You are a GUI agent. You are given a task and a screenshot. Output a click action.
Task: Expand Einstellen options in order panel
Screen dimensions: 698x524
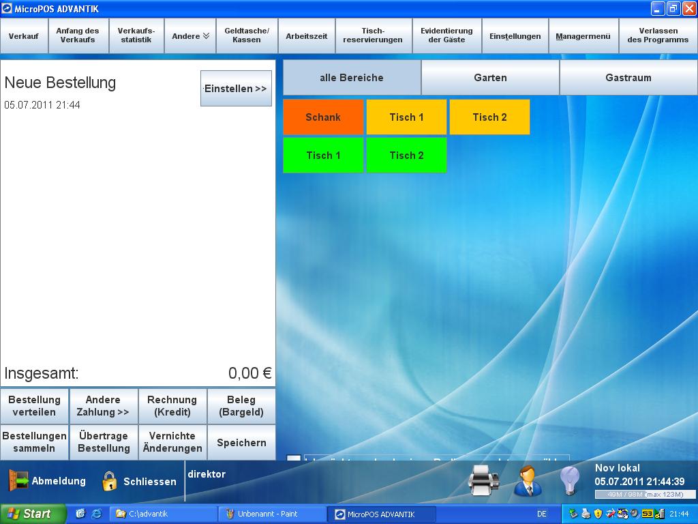(236, 89)
